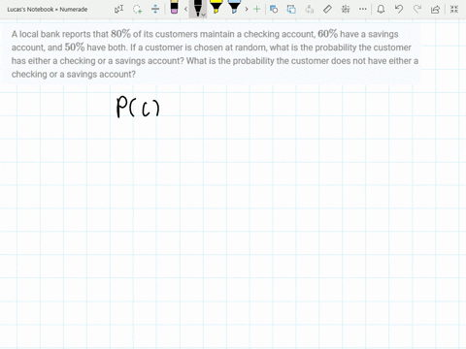Open the share menu
The image size is (466, 349).
(436, 9)
